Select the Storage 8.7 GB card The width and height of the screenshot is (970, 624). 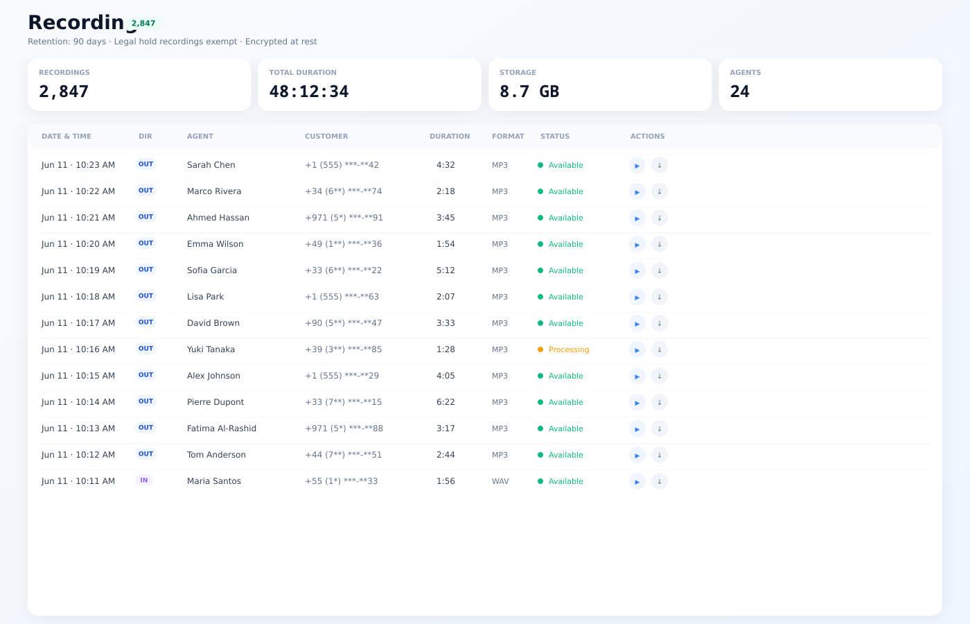(x=600, y=85)
